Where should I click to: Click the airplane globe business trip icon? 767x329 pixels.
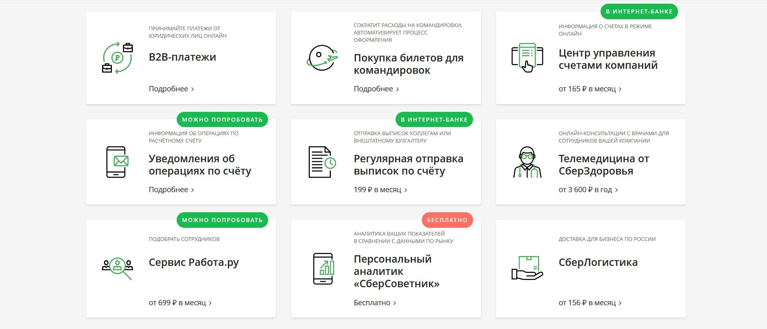(322, 58)
